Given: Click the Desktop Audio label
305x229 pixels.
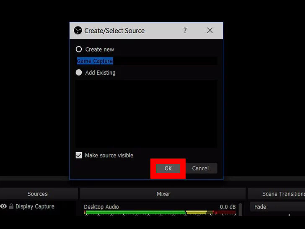Looking at the screenshot, I should 101,207.
